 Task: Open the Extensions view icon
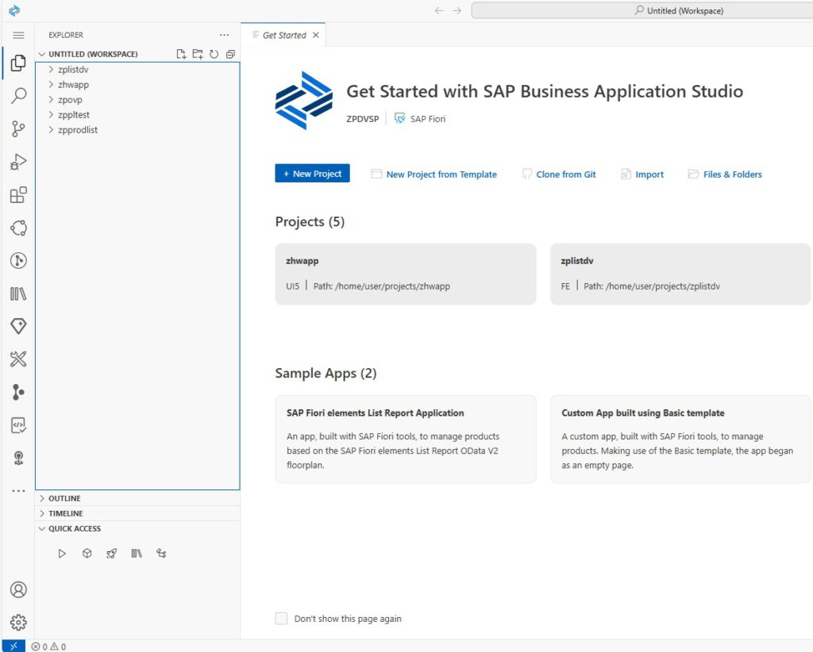pos(17,195)
